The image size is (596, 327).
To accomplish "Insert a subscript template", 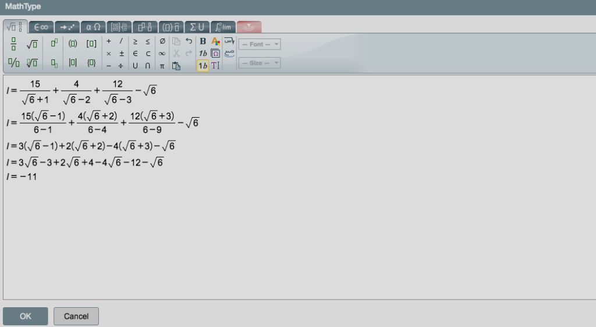I will tap(54, 63).
